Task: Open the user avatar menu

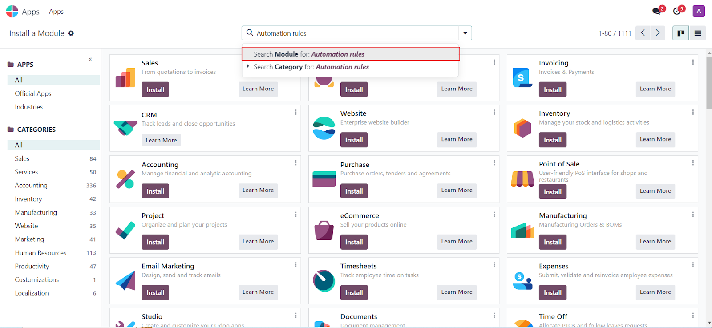Action: pos(699,11)
